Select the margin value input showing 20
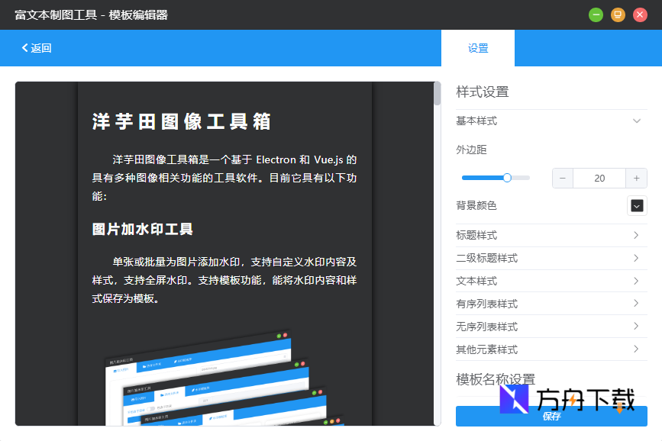Viewport: 662px width, 441px height. click(599, 178)
